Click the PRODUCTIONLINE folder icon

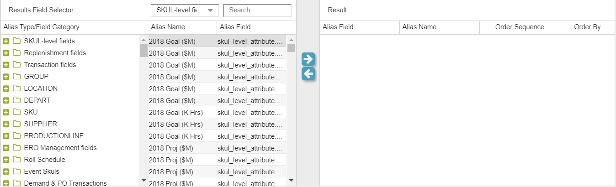coord(17,136)
